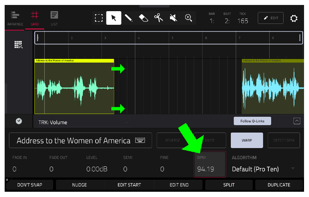Select the pencil draw tool
The width and height of the screenshot is (309, 197).
click(128, 18)
